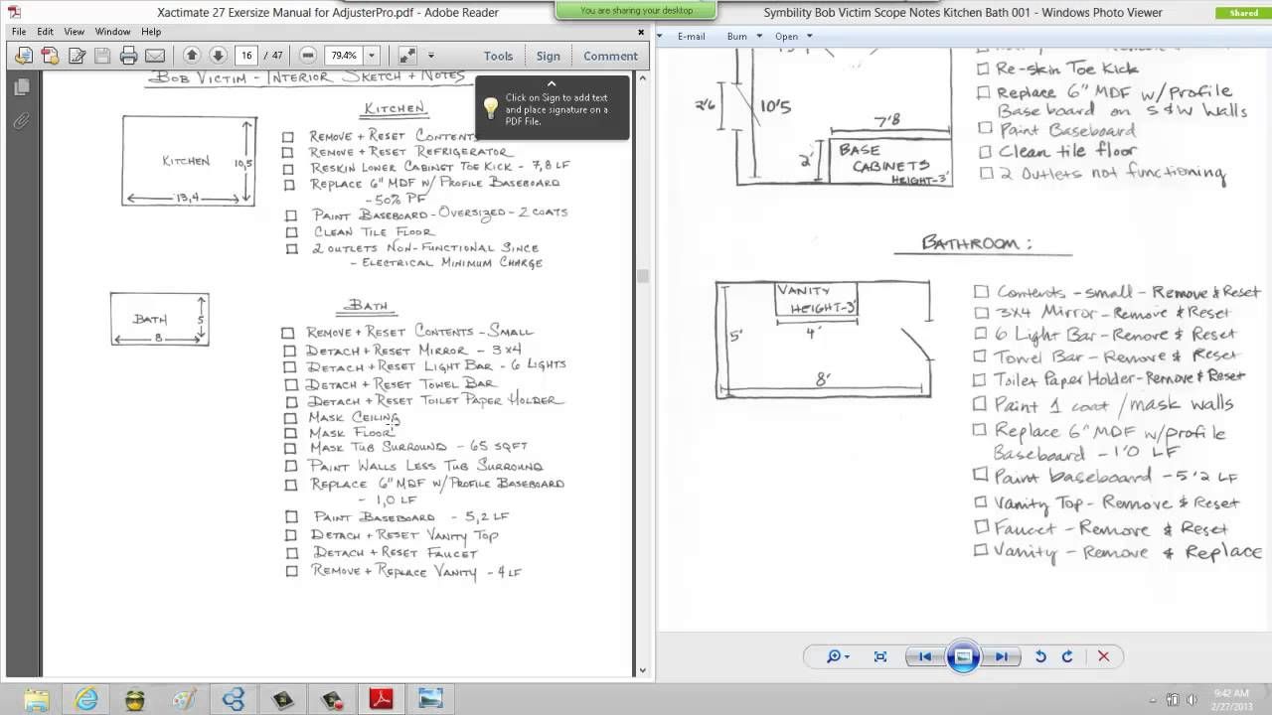Click inside the page number input field
1272x715 pixels.
(x=245, y=55)
